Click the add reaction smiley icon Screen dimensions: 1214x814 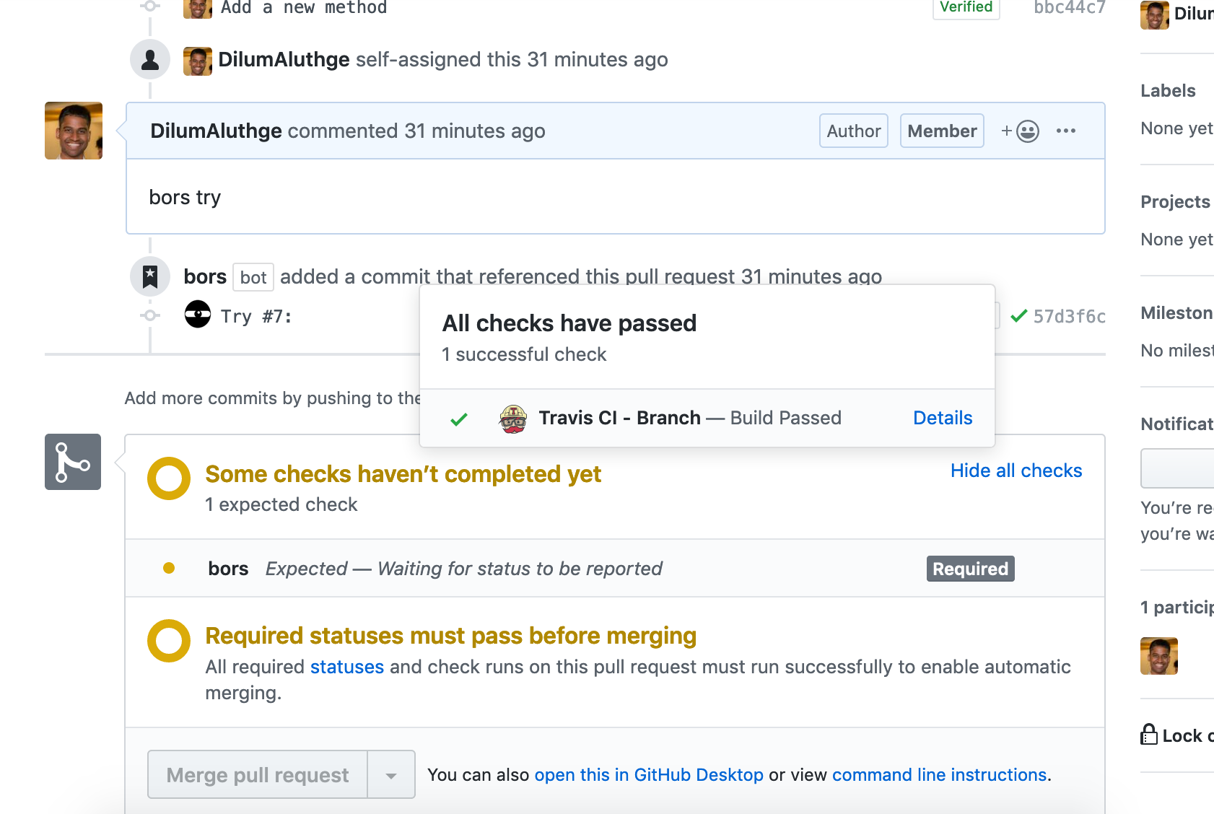1021,131
